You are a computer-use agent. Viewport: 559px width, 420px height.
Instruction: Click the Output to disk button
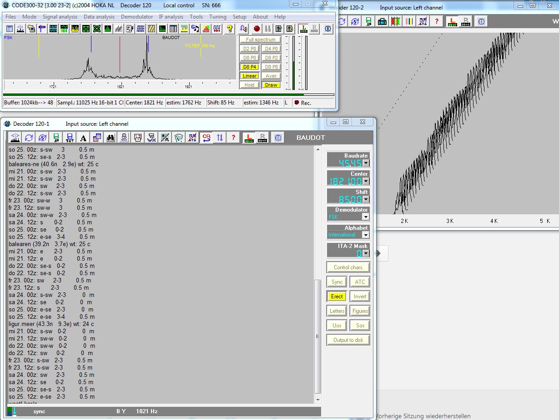[348, 340]
